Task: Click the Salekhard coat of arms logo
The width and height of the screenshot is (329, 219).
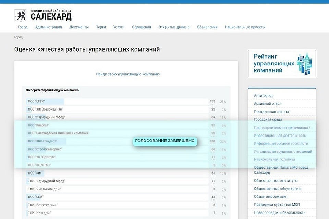Action: click(20, 15)
